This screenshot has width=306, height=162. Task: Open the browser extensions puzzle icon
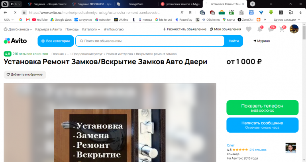coord(291,12)
